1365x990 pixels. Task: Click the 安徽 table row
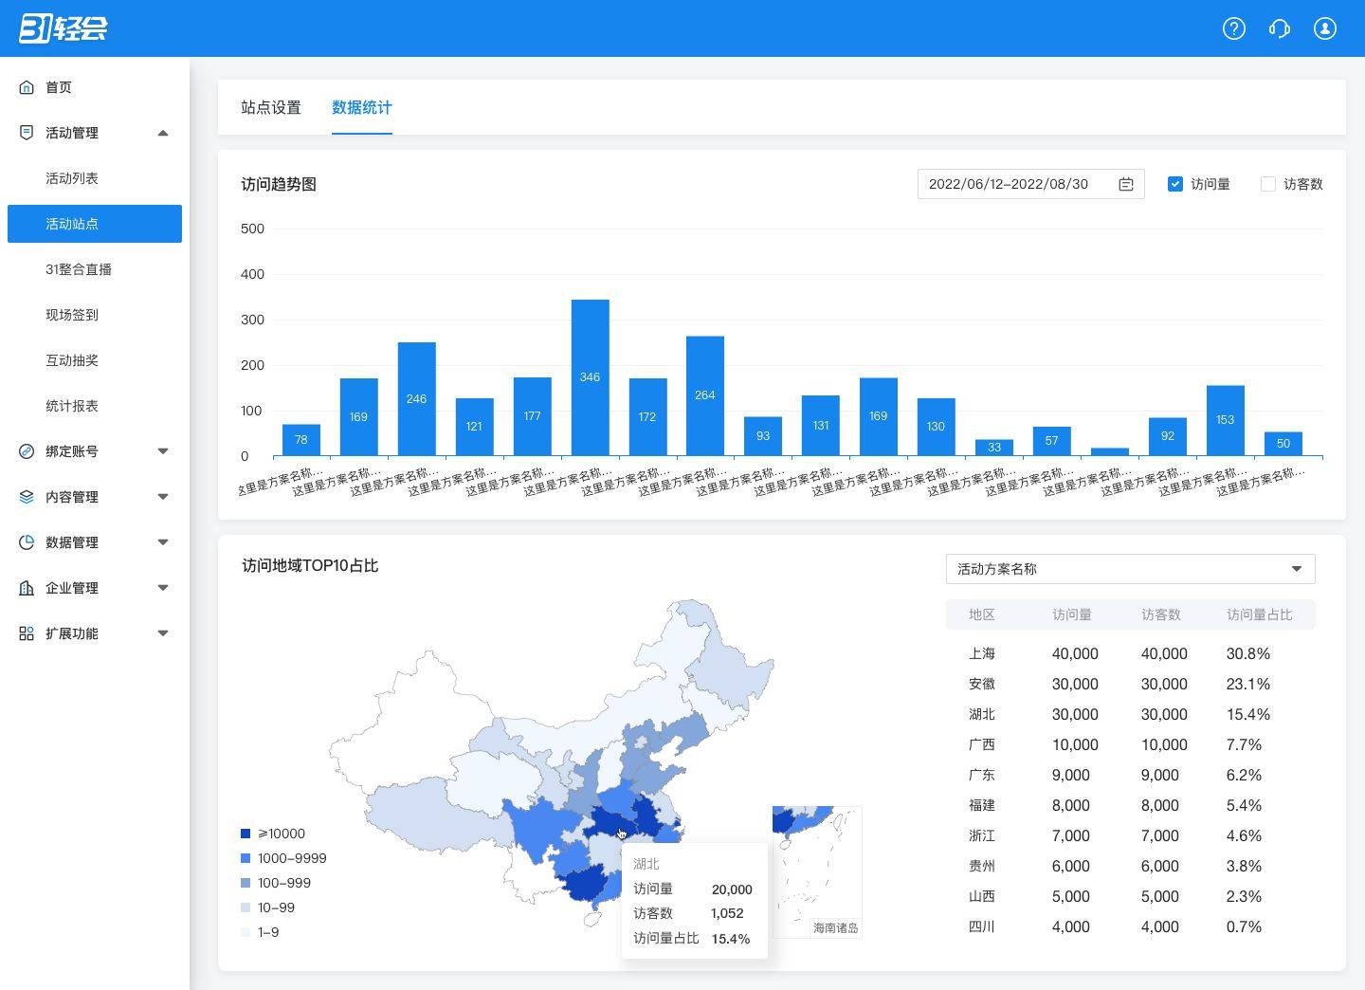(x=1131, y=684)
